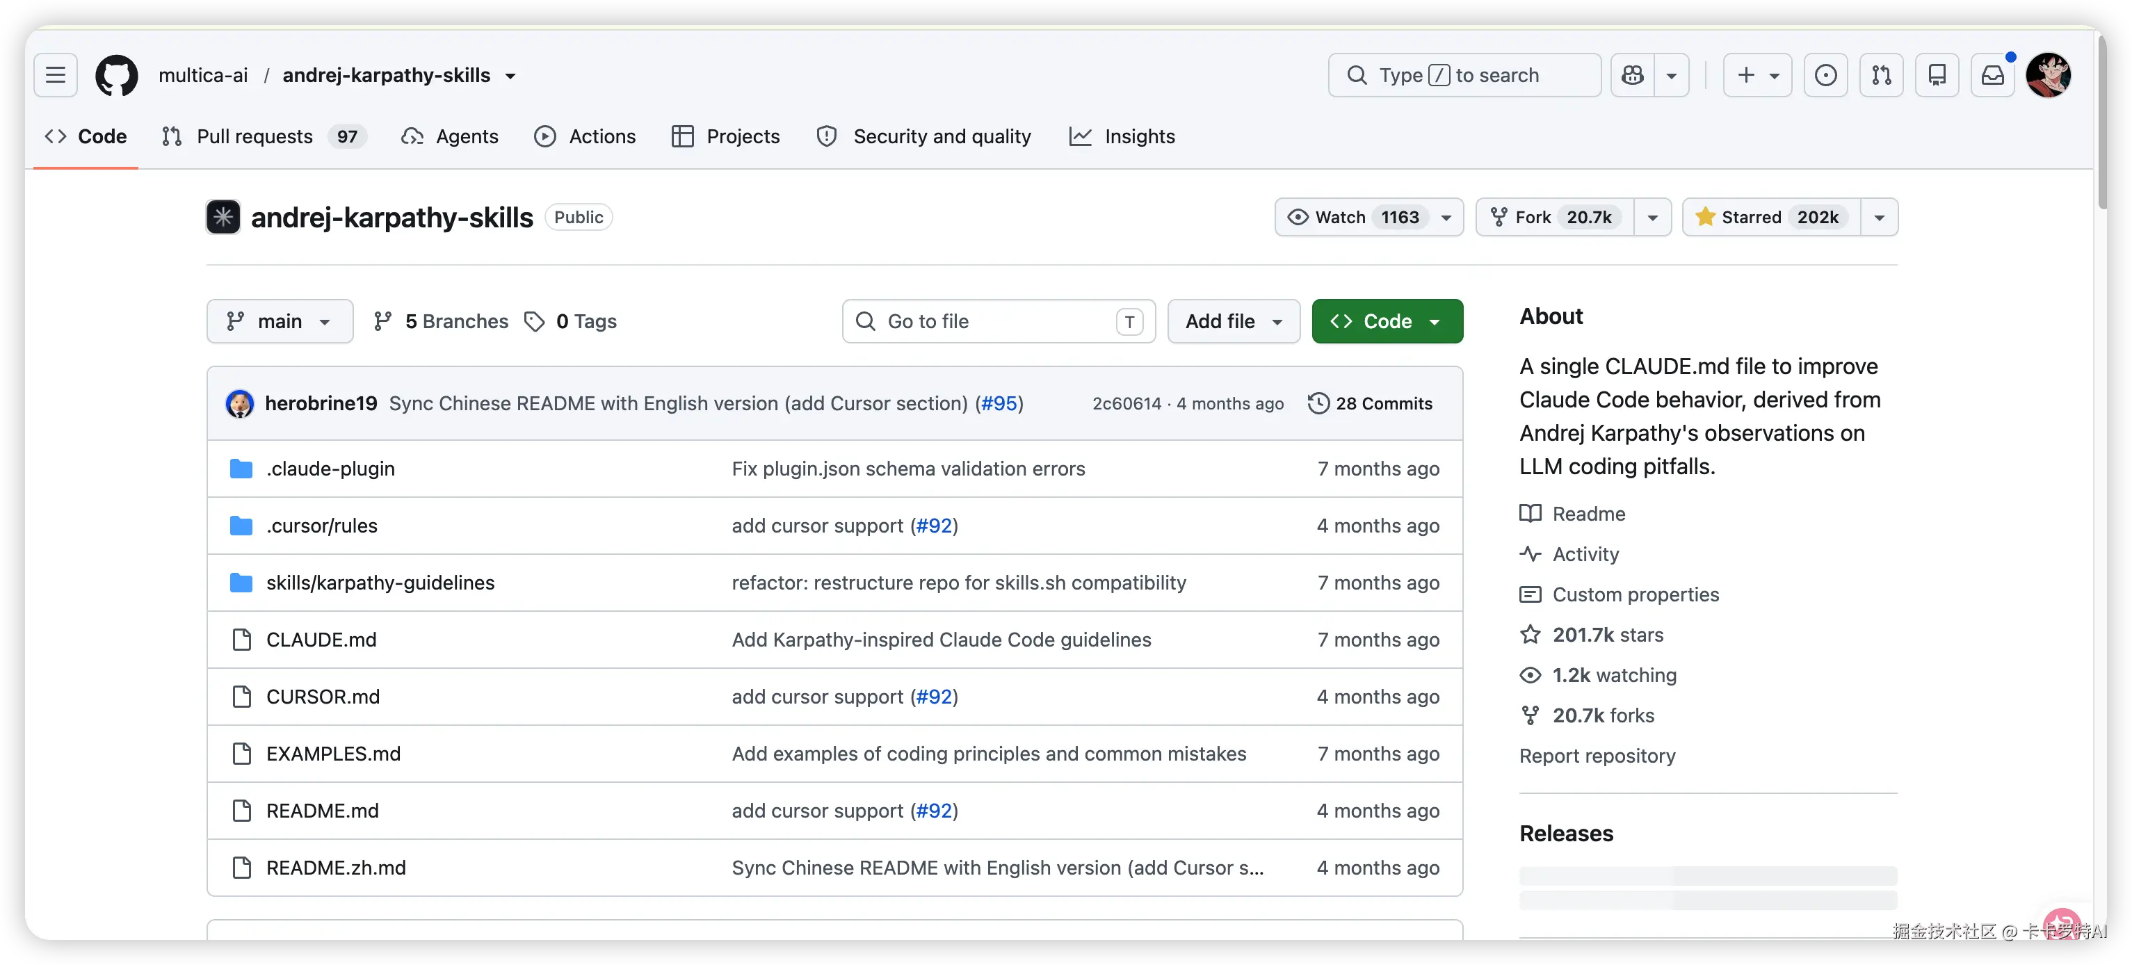Open Fix plugin.json schema validation errors commit

click(x=908, y=469)
